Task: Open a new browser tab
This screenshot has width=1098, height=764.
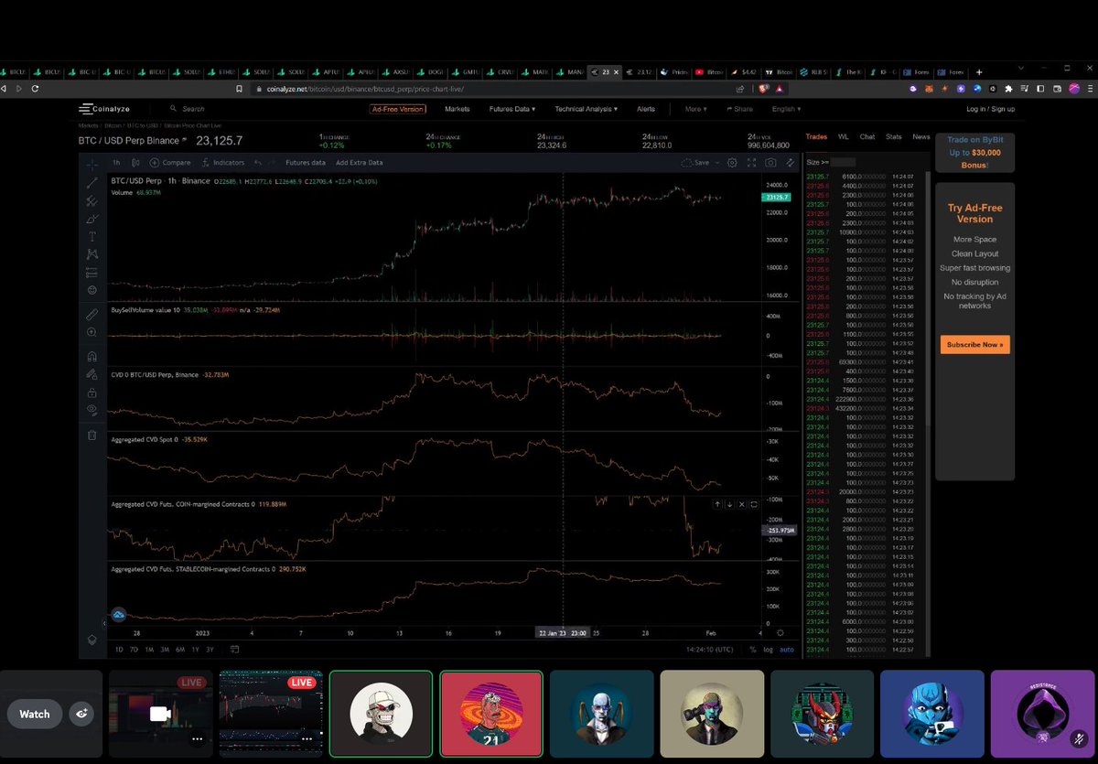Action: [x=979, y=71]
